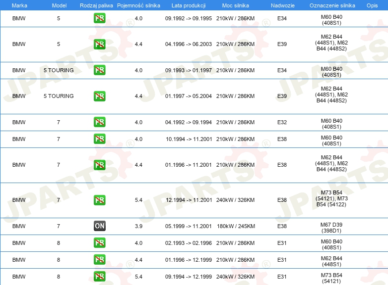This screenshot has width=388, height=285.
Task: Click 5.4 capacity in 09.1994 -> 12.1999 row
Action: (138, 277)
